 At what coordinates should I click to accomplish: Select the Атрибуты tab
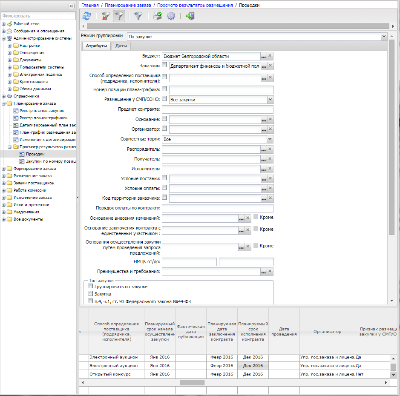96,46
